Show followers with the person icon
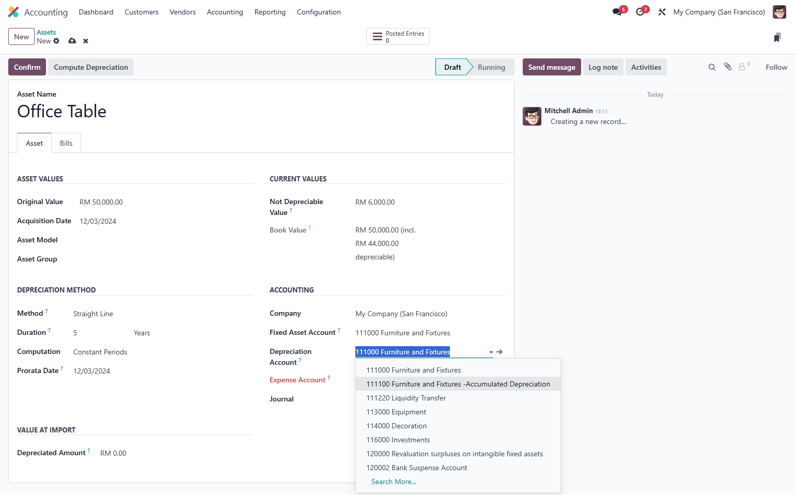Viewport: 796px width, 495px height. [x=742, y=67]
